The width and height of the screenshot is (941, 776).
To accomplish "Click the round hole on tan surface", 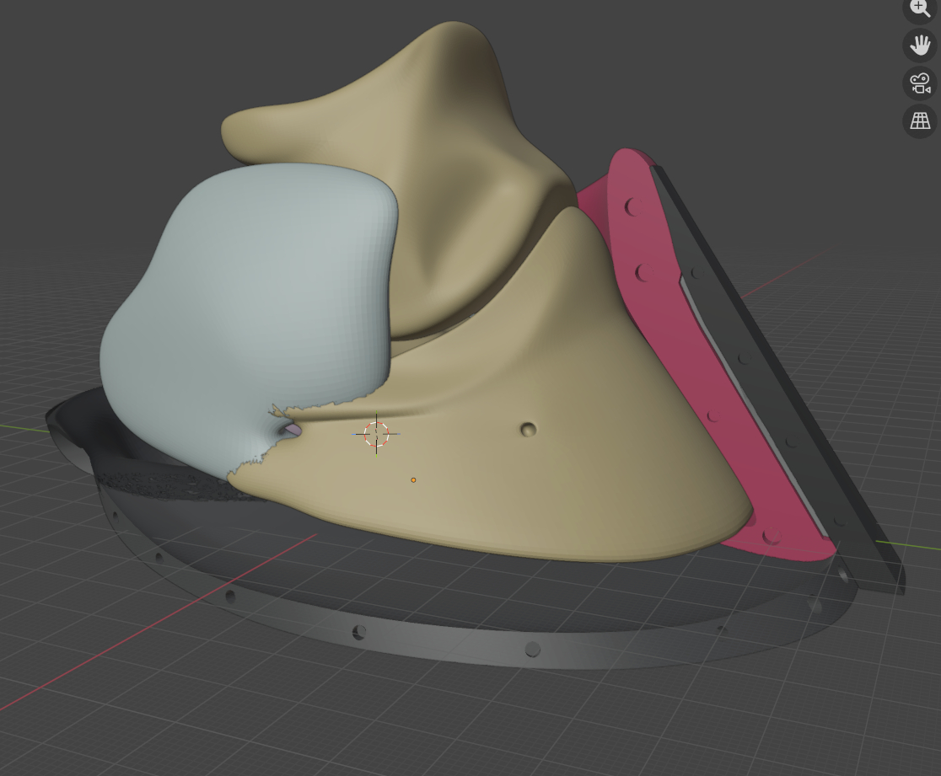I will pos(528,430).
